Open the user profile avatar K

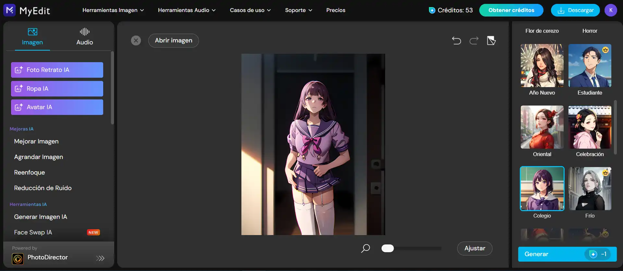611,10
